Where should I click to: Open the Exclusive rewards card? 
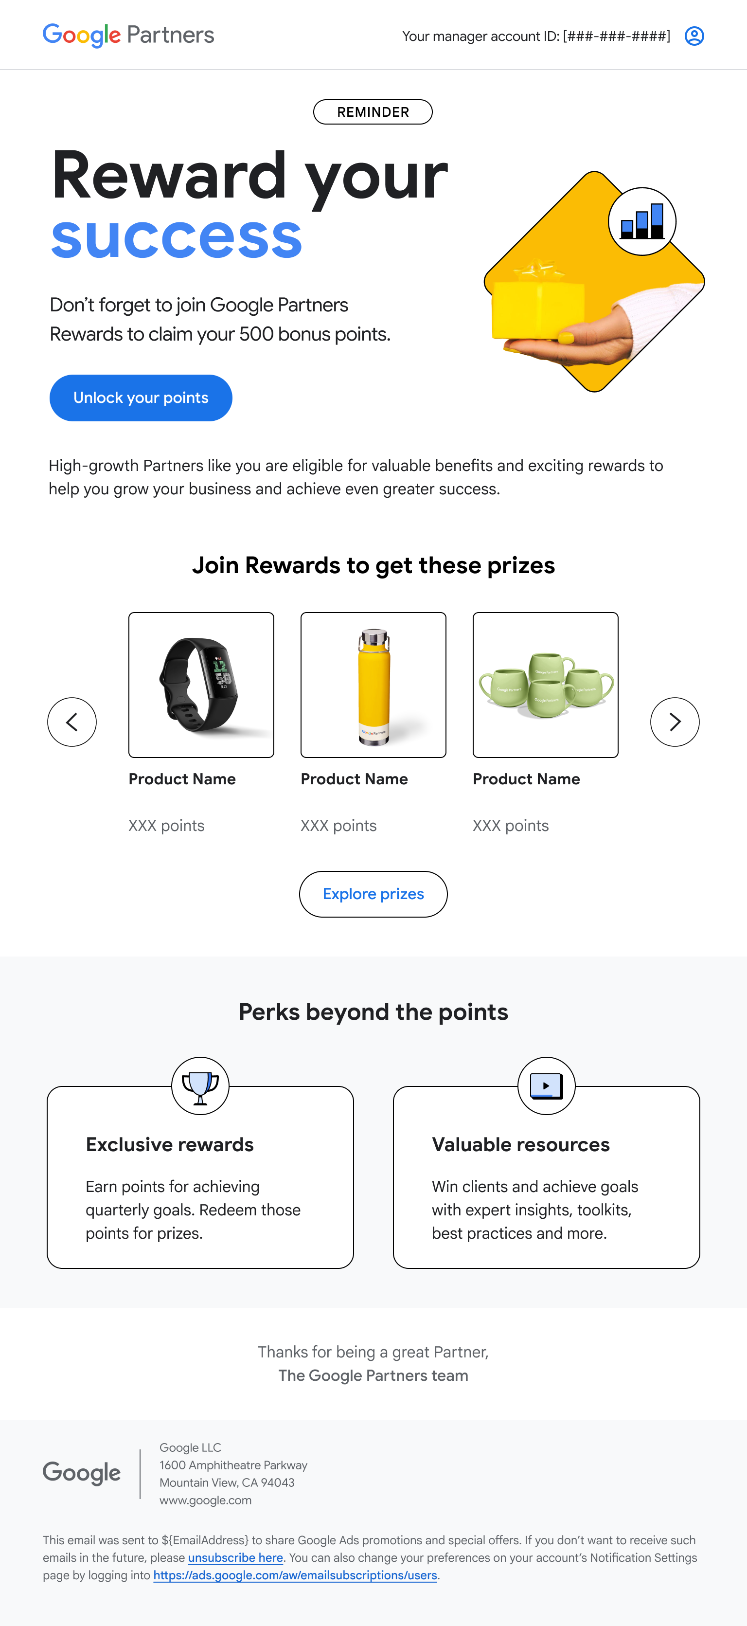point(200,1187)
